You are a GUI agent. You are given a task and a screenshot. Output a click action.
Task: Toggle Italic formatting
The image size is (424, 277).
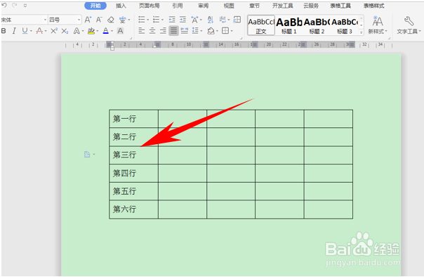click(x=14, y=31)
